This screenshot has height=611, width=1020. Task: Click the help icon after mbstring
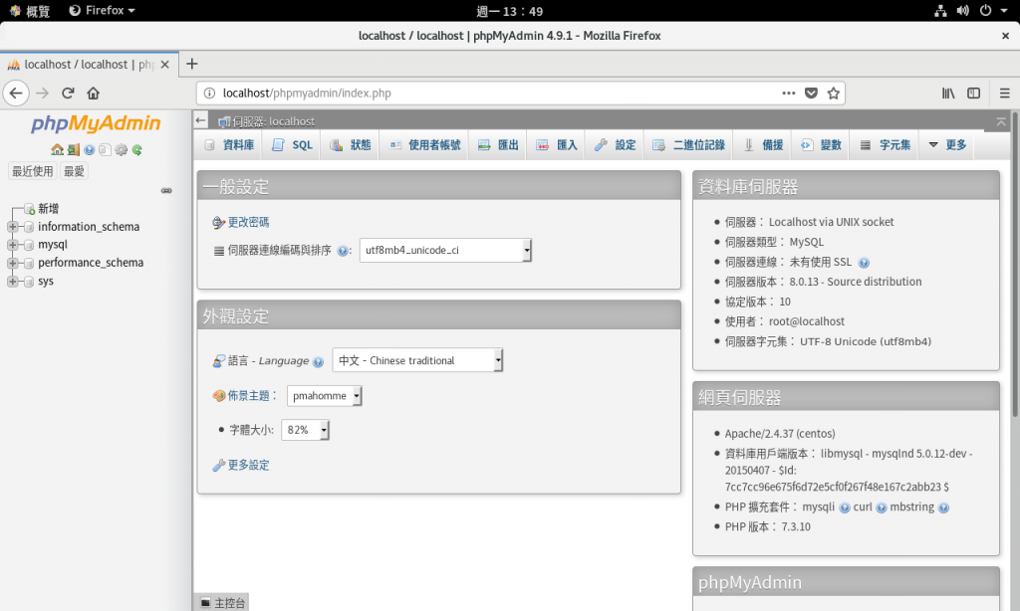944,508
